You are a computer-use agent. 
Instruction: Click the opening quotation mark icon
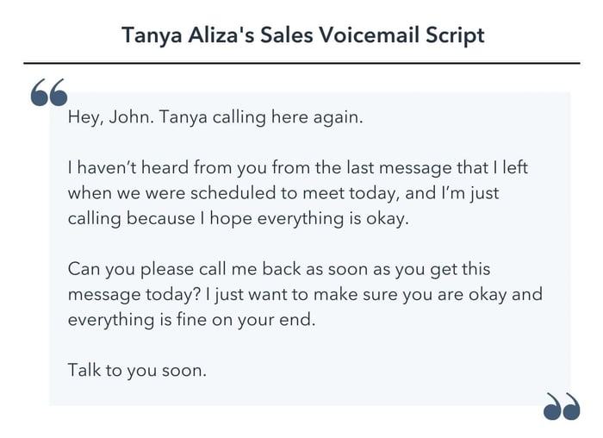pyautogui.click(x=48, y=92)
